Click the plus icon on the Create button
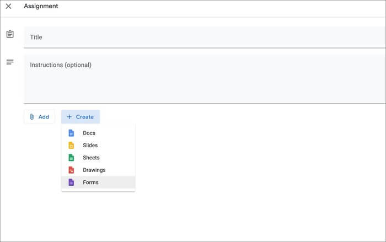This screenshot has width=386, height=242. [x=69, y=117]
